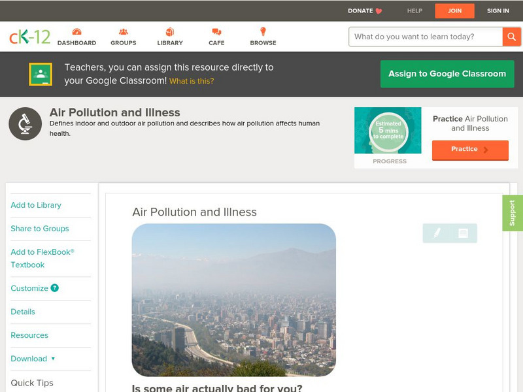Open the Browse menu
Image resolution: width=523 pixels, height=392 pixels.
click(x=263, y=37)
